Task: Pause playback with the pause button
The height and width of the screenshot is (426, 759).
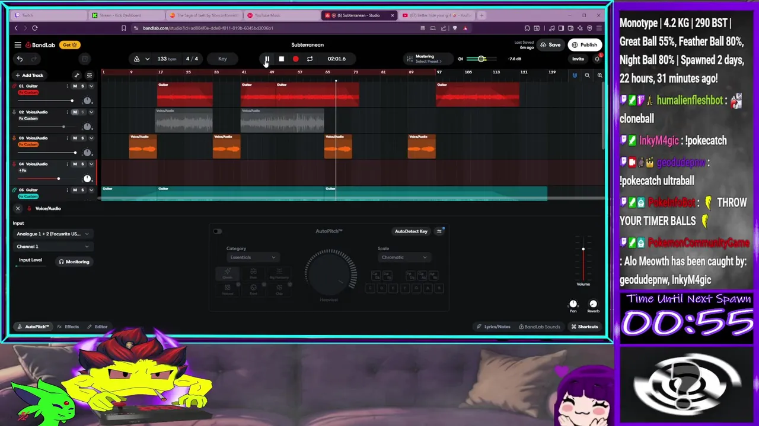Action: (x=267, y=59)
